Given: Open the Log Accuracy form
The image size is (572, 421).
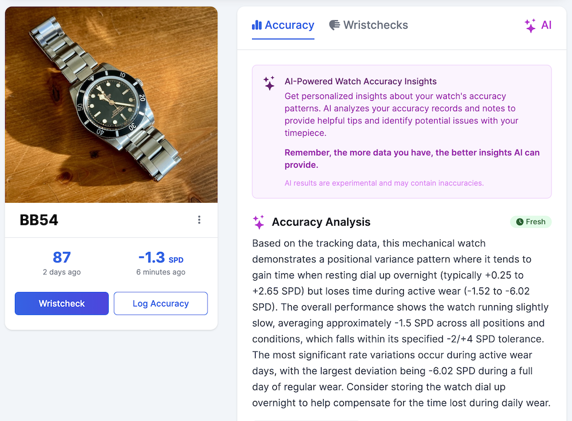Looking at the screenshot, I should [x=160, y=303].
